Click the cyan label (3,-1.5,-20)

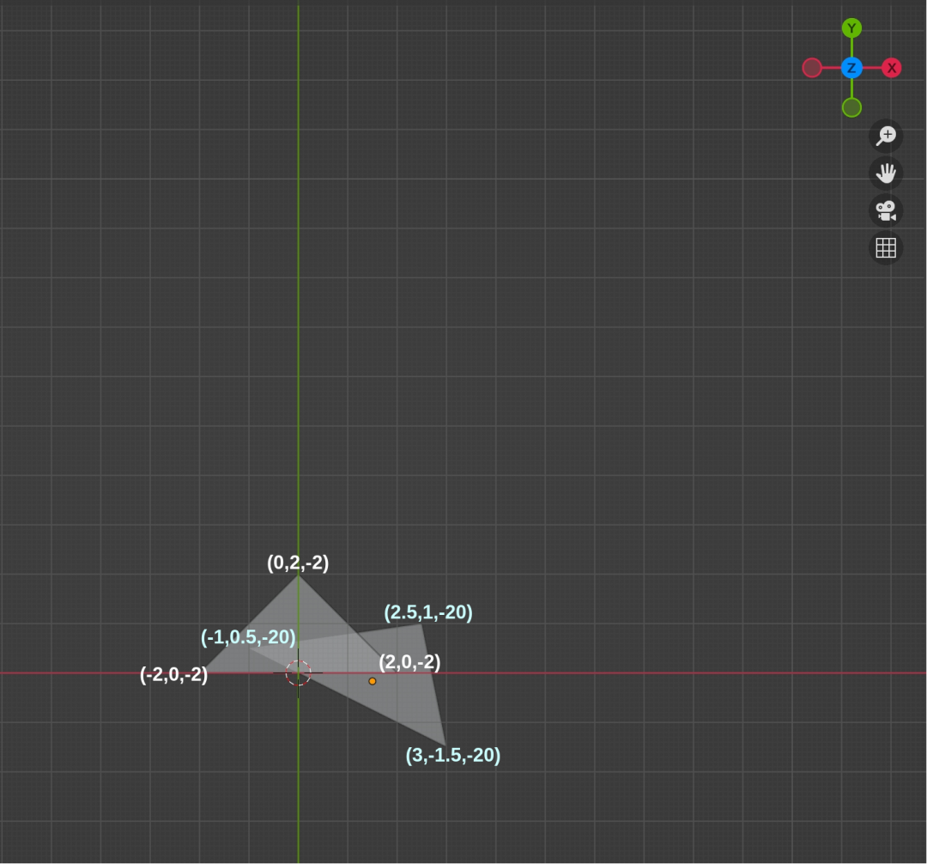coord(453,756)
